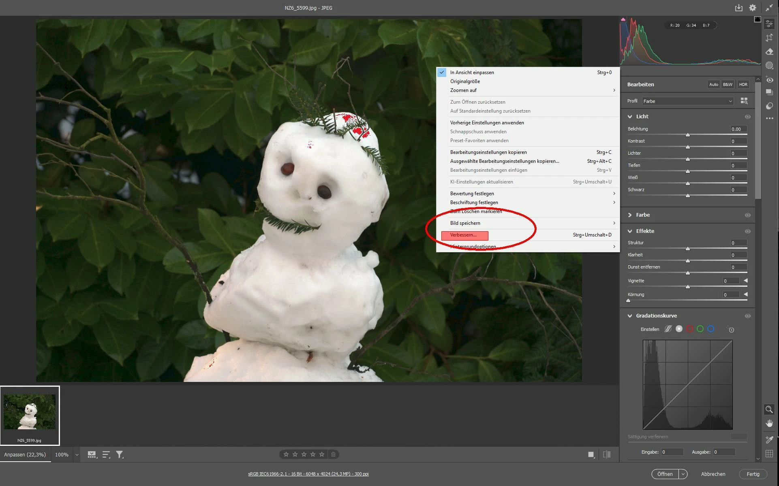Select the Crop and rotate tool icon
This screenshot has height=486, width=779.
769,38
